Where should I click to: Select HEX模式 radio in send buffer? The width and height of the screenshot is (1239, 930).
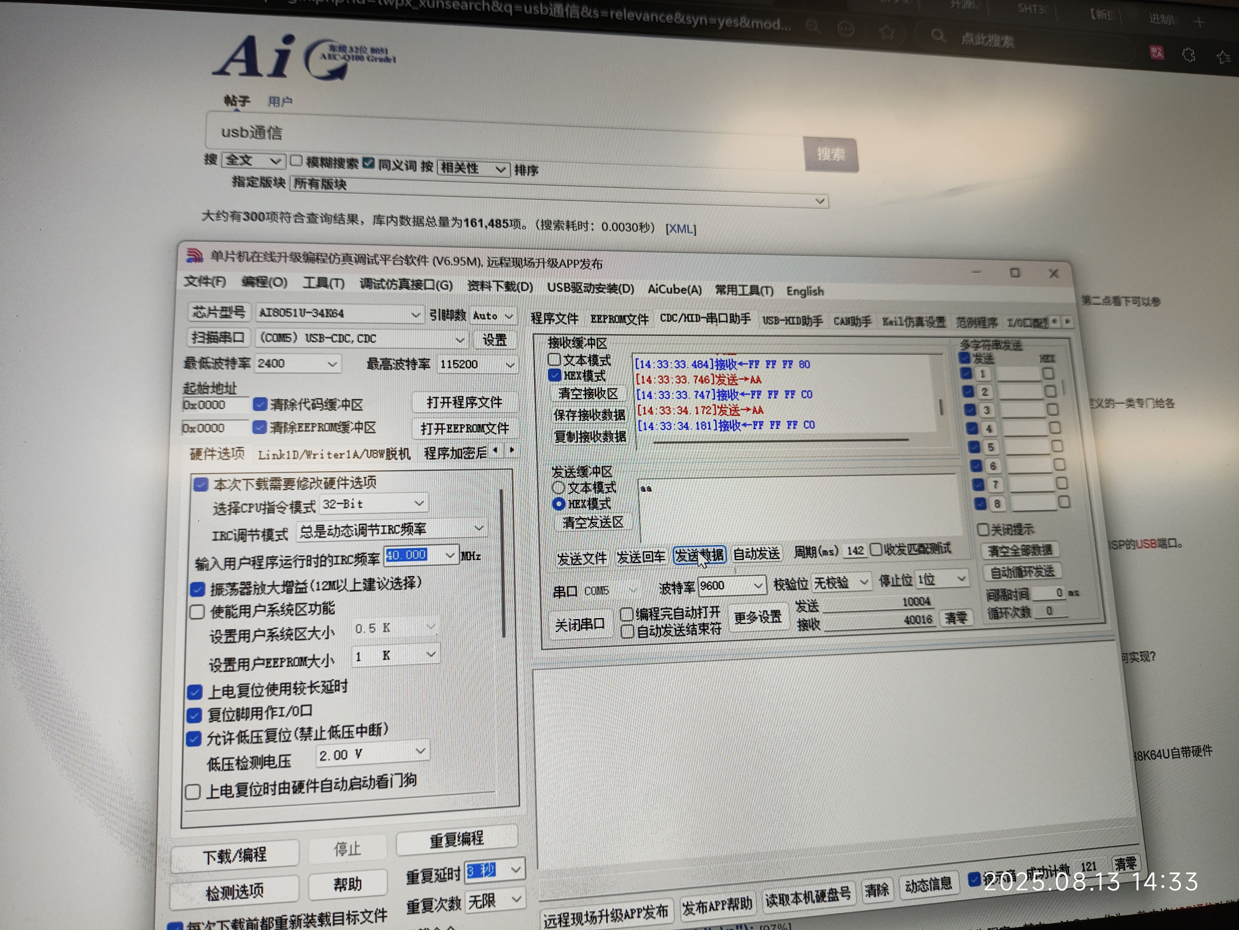point(558,503)
